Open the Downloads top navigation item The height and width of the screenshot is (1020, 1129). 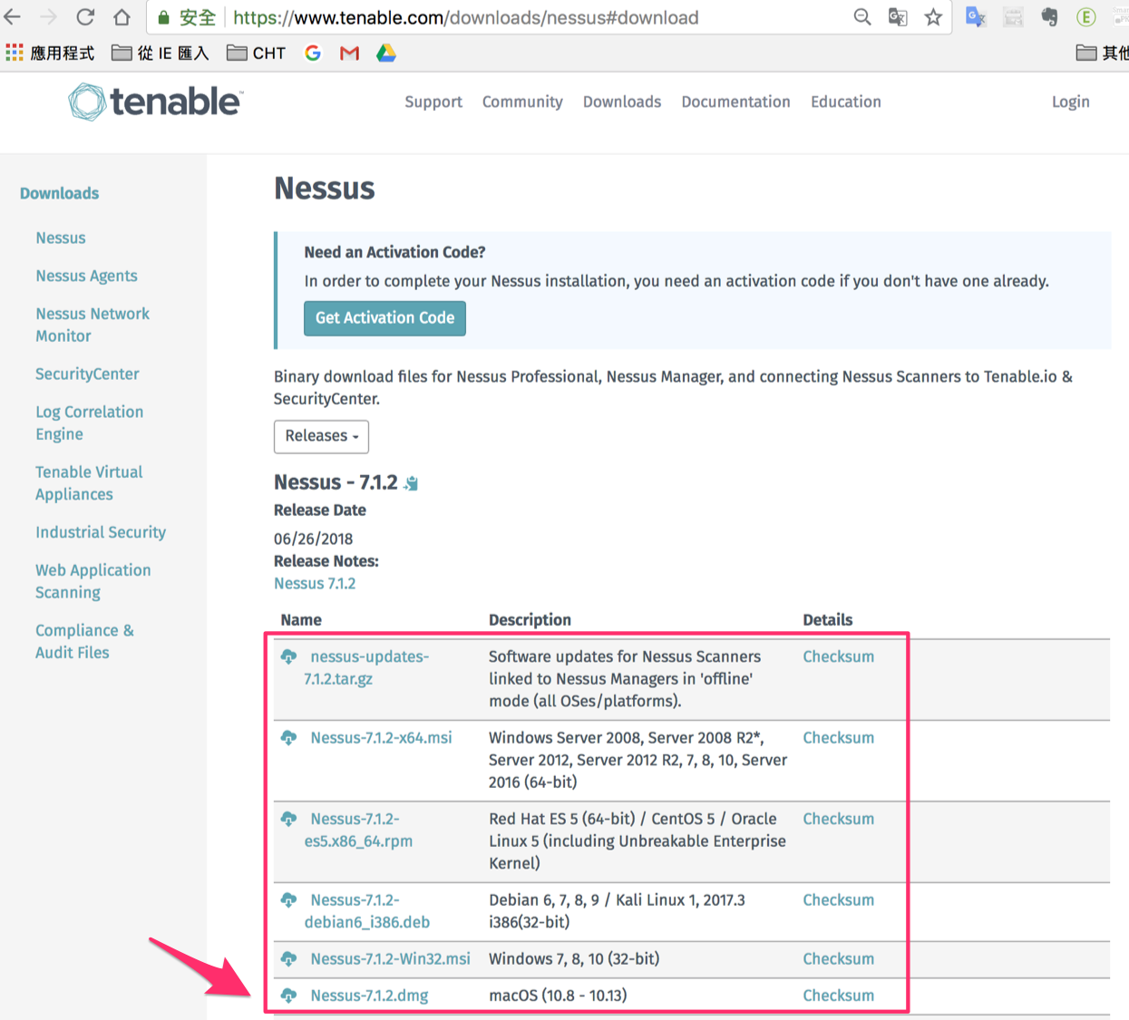click(x=622, y=102)
